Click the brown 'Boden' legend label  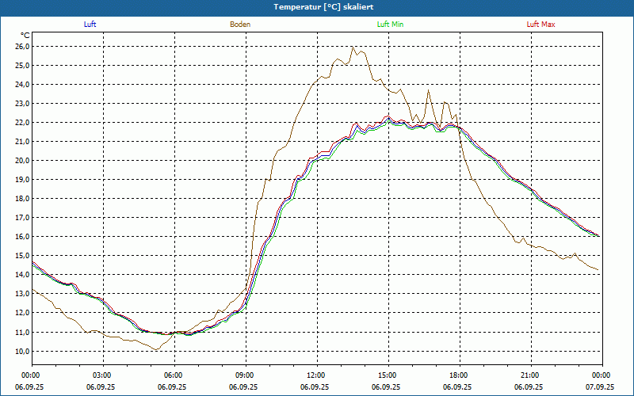(x=240, y=25)
